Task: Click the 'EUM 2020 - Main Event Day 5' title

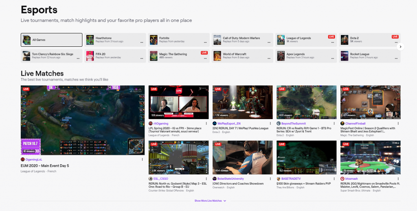Action: [x=45, y=165]
